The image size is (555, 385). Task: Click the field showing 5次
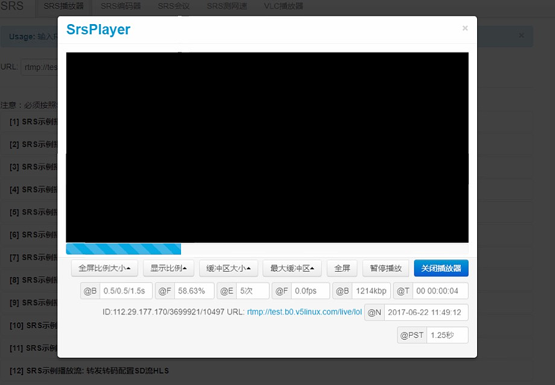[251, 291]
